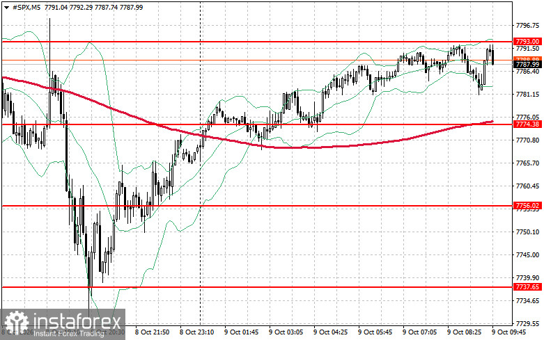
Task: Click the 7781.15 price axis label
Action: click(x=527, y=94)
